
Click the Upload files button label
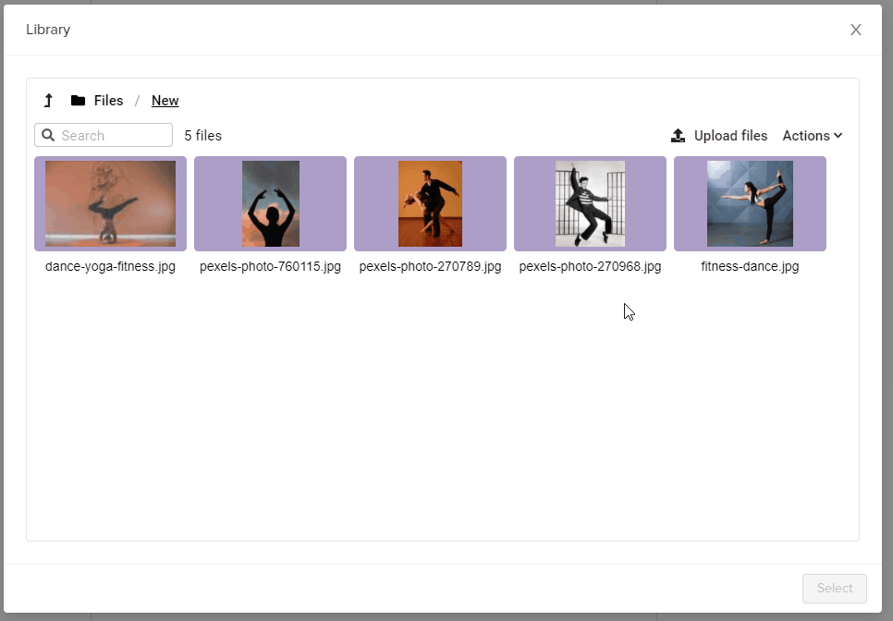tap(730, 136)
